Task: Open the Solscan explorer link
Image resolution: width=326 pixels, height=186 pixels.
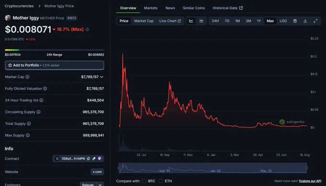Action: 88,185
